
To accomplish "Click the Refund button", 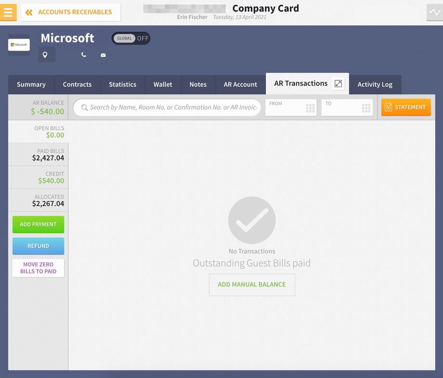I will point(38,246).
